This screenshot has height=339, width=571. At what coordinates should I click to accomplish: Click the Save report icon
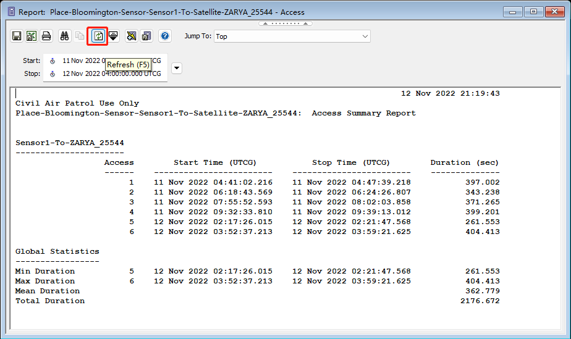tap(17, 36)
